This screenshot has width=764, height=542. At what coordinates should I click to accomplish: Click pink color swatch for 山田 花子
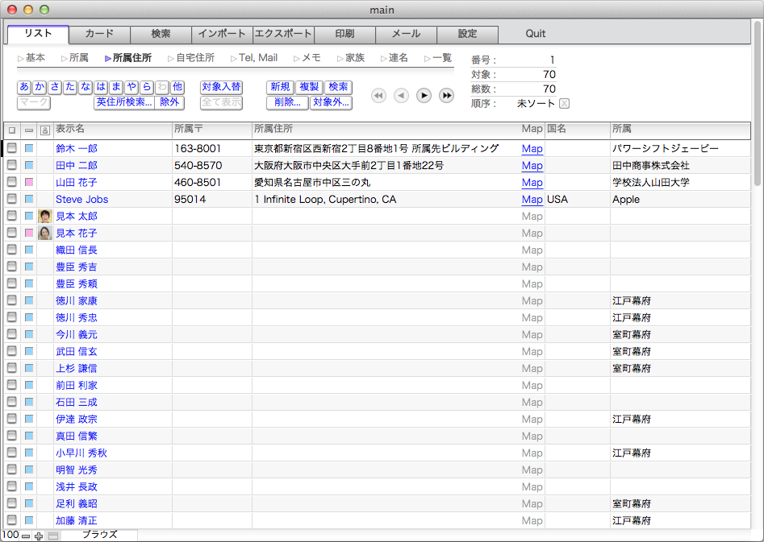pyautogui.click(x=29, y=182)
